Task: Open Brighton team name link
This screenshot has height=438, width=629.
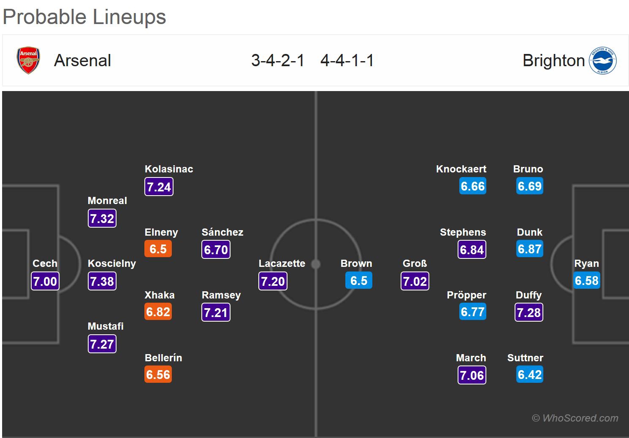Action: tap(553, 61)
